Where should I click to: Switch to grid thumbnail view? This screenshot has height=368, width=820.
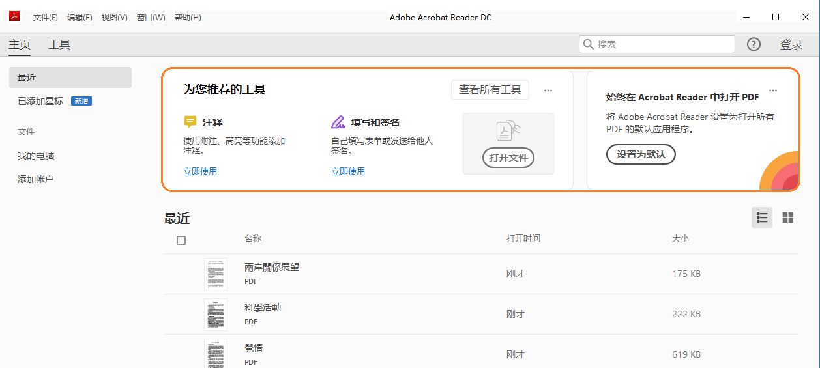click(x=788, y=218)
